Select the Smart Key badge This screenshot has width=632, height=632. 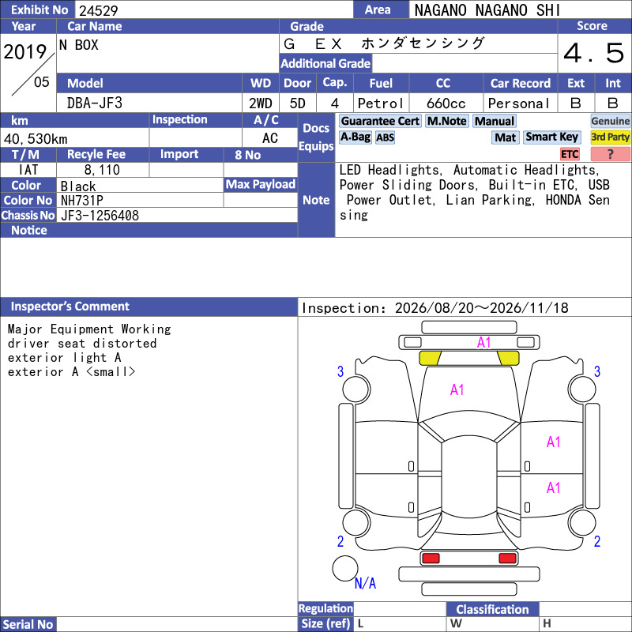(x=551, y=137)
